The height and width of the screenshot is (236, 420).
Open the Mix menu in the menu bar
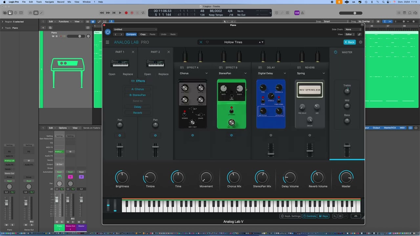(69, 2)
